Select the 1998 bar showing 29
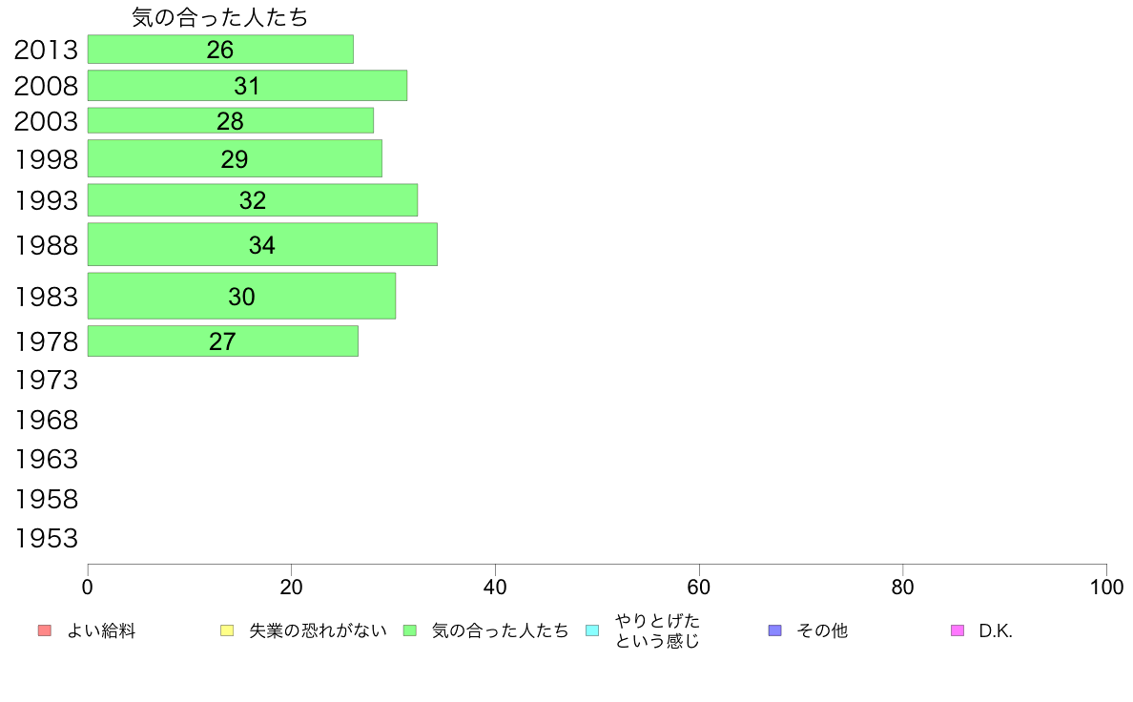Image resolution: width=1133 pixels, height=702 pixels. tap(235, 158)
